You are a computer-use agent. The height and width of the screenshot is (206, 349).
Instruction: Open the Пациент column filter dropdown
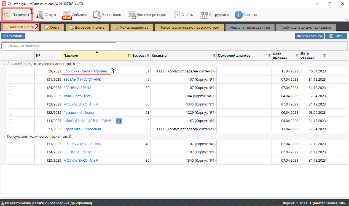(128, 55)
